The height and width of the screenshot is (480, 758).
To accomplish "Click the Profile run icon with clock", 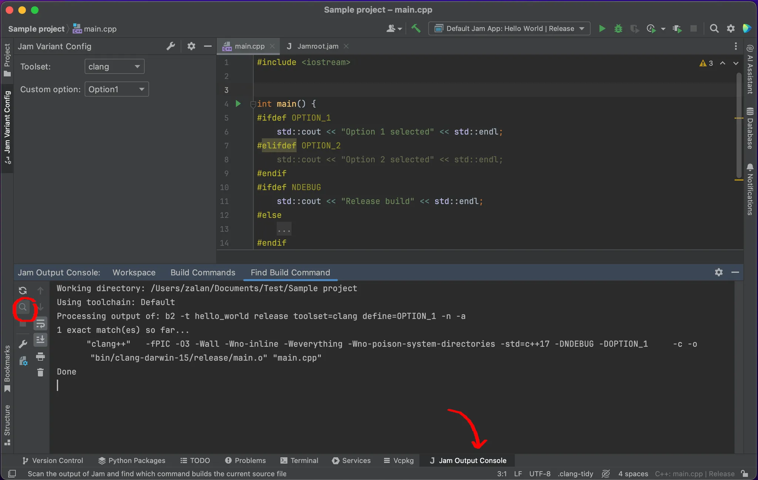I will (651, 28).
